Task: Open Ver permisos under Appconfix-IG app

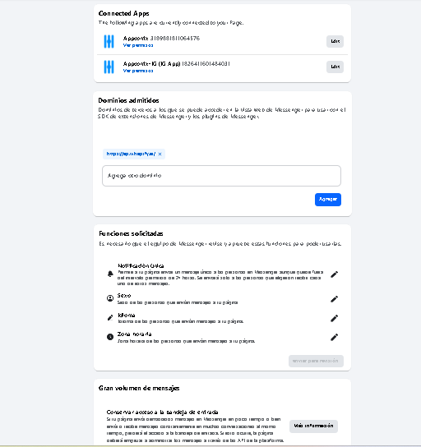Action: 138,71
